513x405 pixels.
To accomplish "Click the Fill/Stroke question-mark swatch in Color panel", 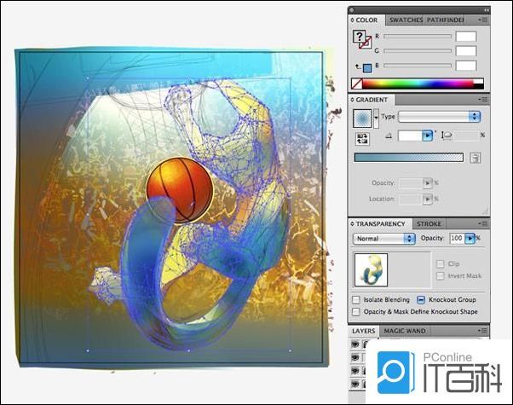I will coord(359,37).
